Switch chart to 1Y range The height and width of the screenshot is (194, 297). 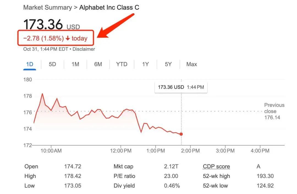[145, 64]
